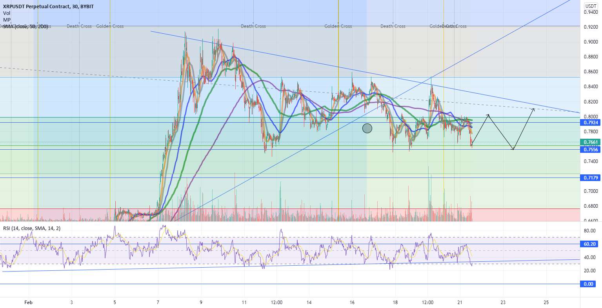The width and height of the screenshot is (602, 308).
Task: Select the SMA (close, 50, 200) legend
Action: click(25, 26)
